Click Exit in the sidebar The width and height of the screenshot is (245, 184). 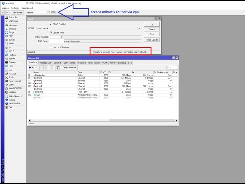click(10, 107)
